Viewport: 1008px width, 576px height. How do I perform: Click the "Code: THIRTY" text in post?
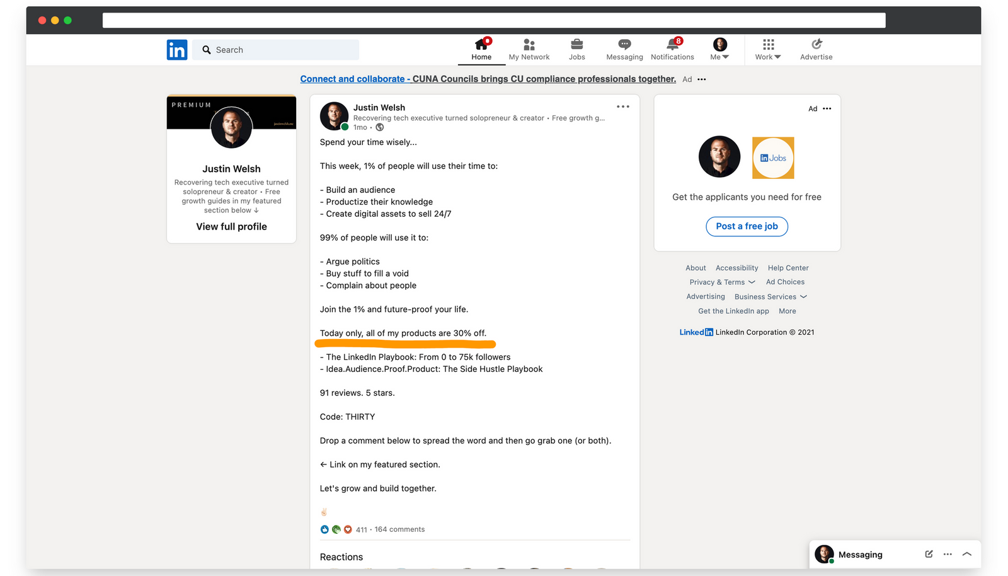[x=347, y=417]
